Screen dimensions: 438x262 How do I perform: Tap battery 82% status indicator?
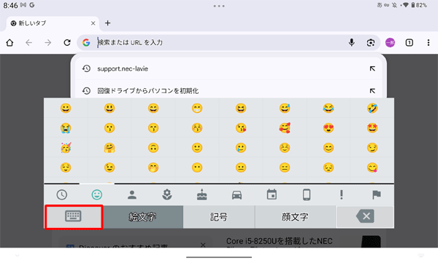(x=419, y=5)
